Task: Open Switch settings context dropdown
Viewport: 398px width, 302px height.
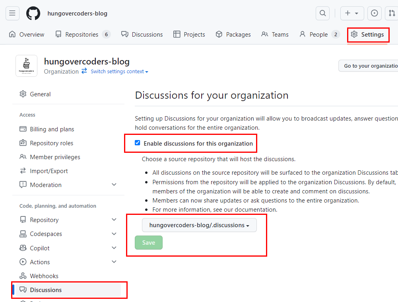Action: pos(119,72)
